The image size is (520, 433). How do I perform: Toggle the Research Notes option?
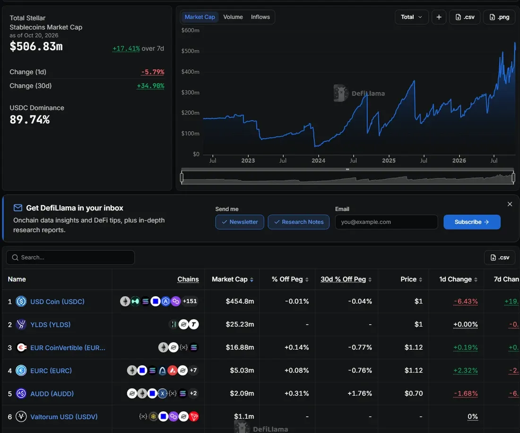(x=298, y=222)
